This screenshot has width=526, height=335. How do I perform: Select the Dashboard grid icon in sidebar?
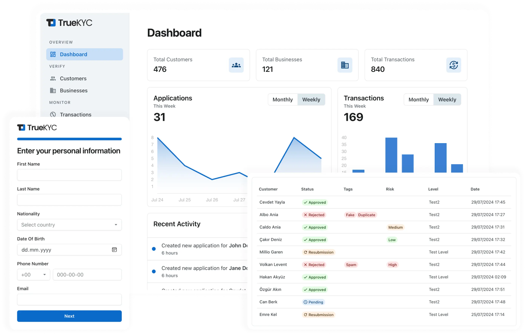point(53,54)
